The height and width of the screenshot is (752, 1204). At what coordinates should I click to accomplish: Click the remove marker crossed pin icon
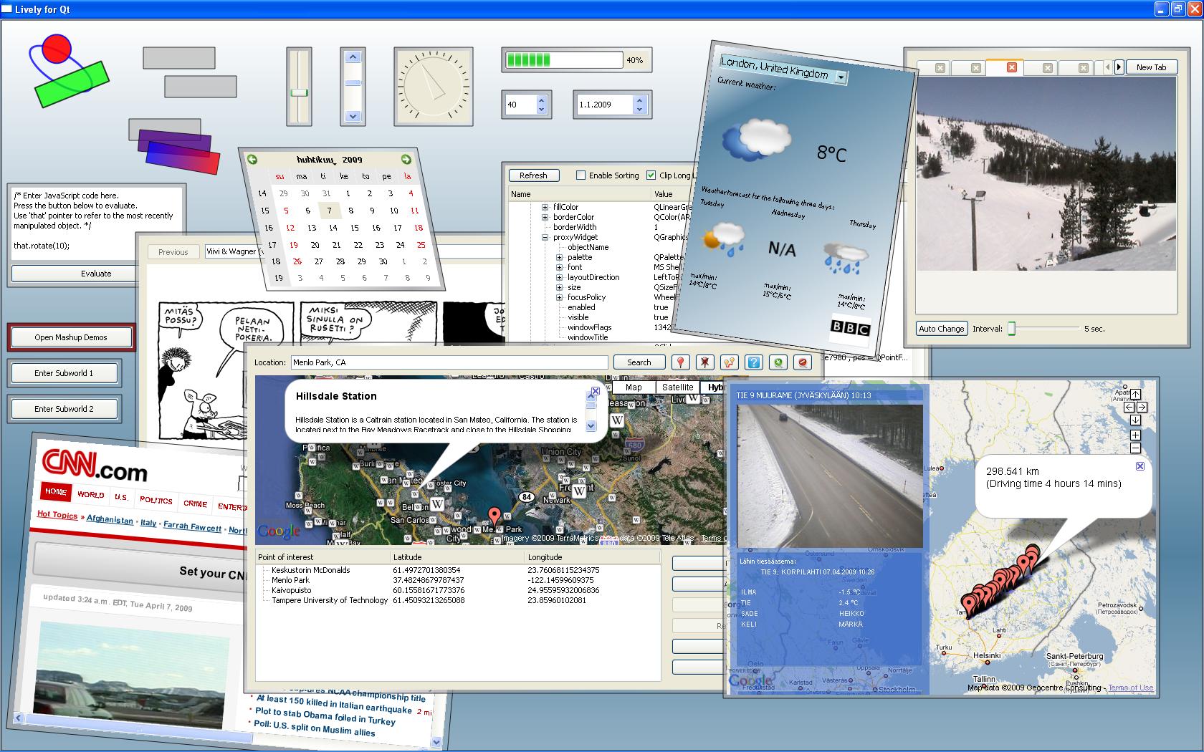coord(705,362)
